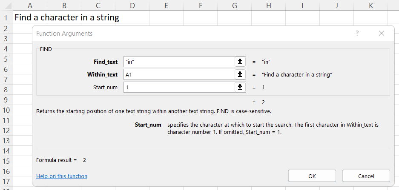This screenshot has height=190, width=399.
Task: Click row 10 header
Action: point(6,110)
